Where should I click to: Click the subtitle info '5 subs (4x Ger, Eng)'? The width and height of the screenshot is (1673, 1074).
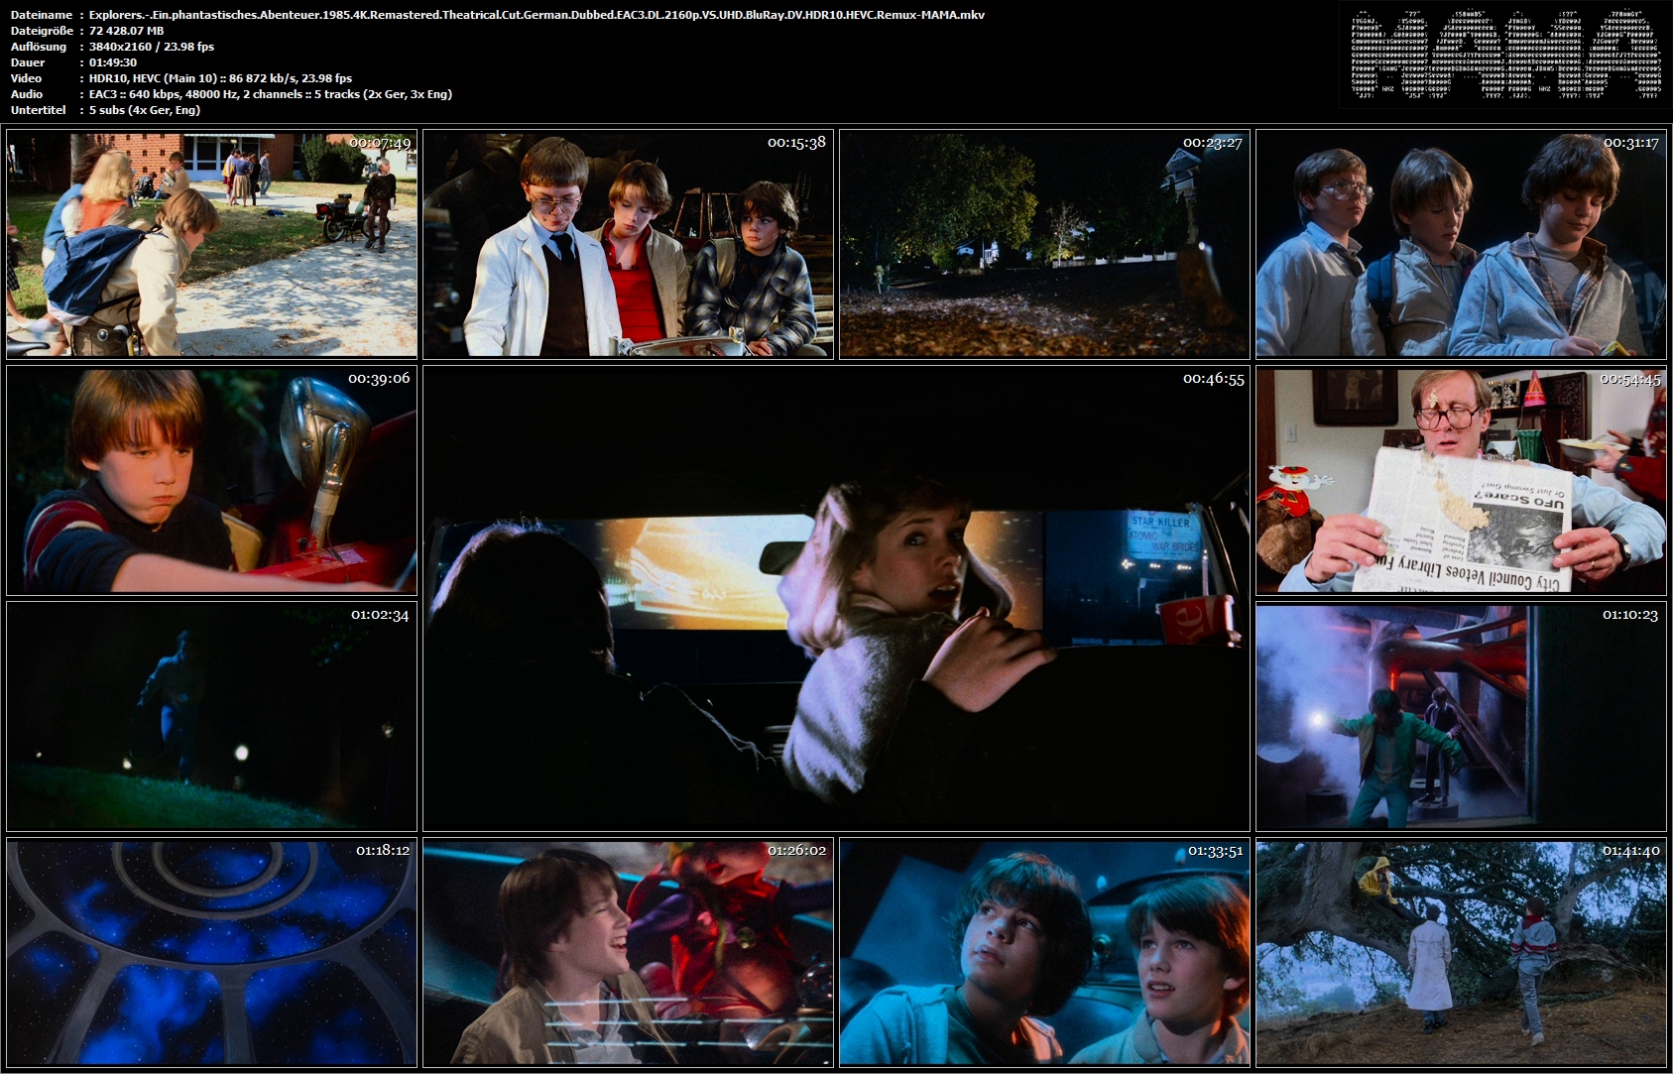pyautogui.click(x=145, y=110)
